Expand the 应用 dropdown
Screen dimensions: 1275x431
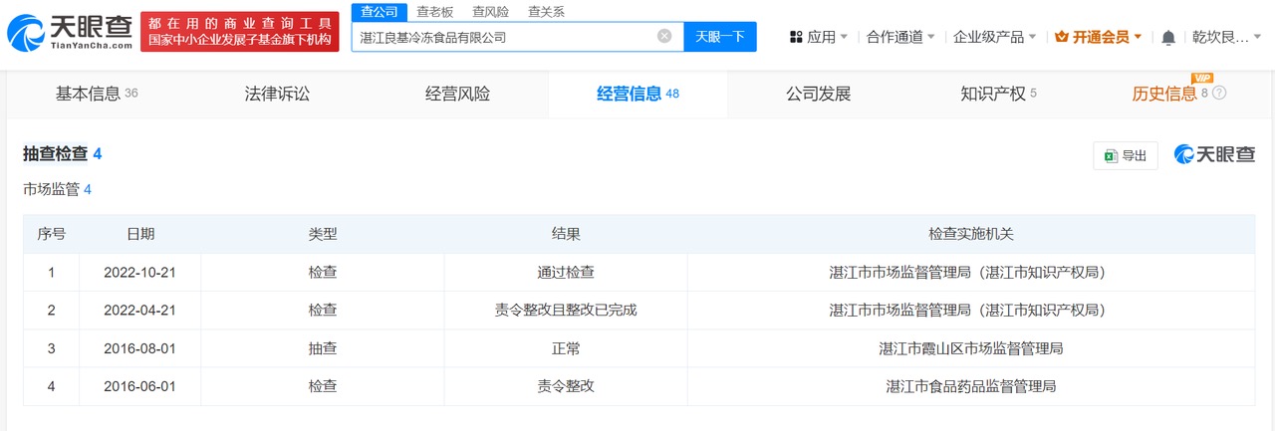pyautogui.click(x=819, y=37)
